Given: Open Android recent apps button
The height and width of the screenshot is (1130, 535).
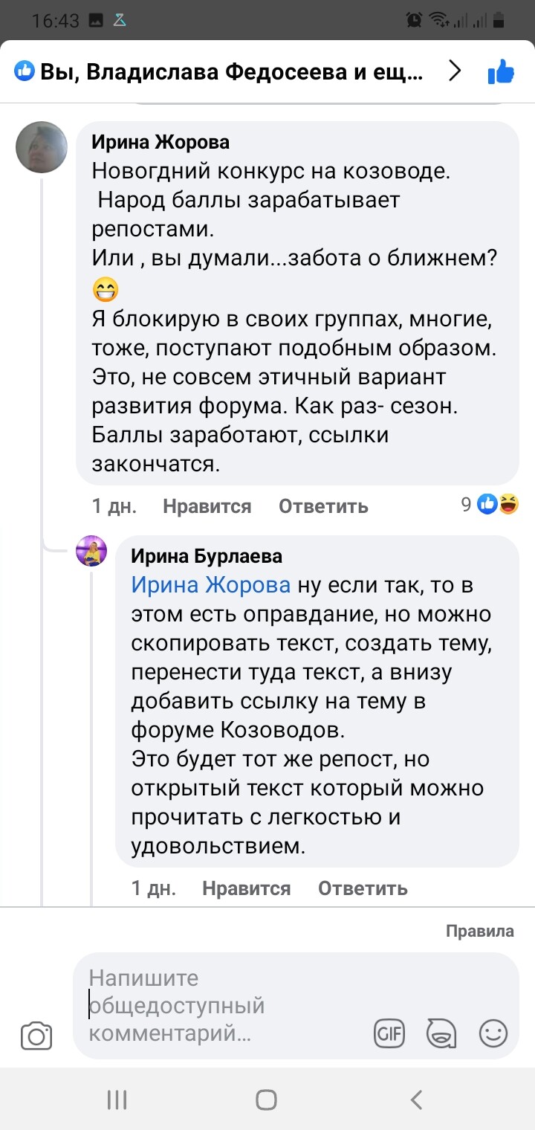Looking at the screenshot, I should [x=117, y=1100].
